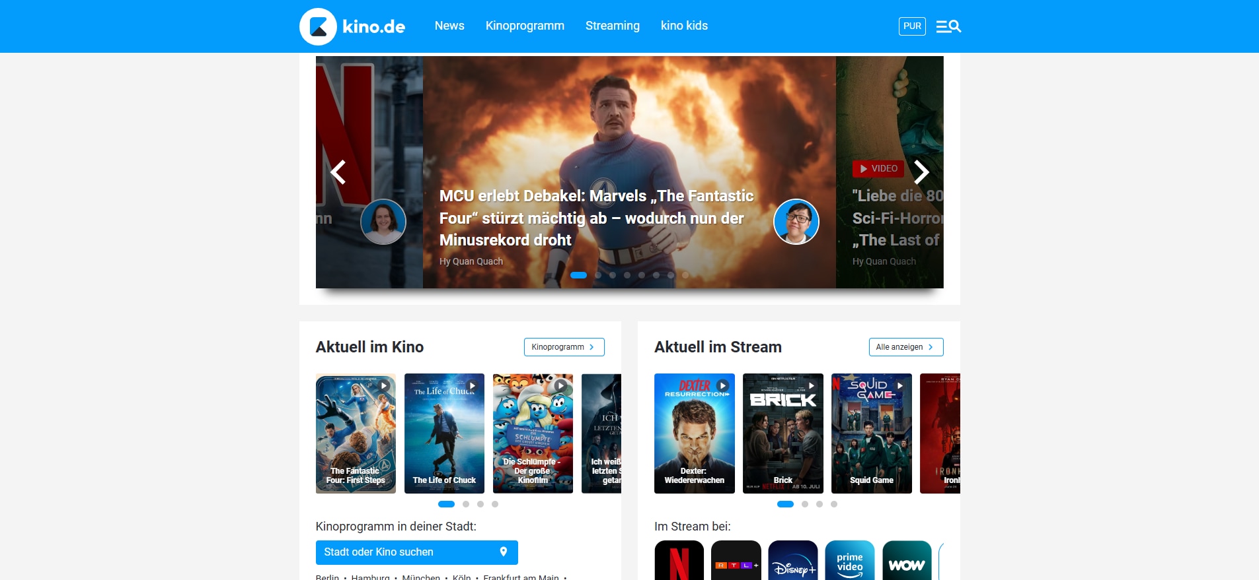This screenshot has height=580, width=1259.
Task: Open Die Schlümpfe movie poster
Action: (533, 434)
